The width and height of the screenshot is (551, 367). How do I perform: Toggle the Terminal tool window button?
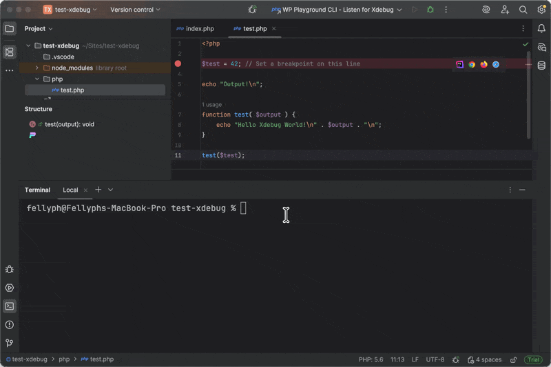coord(10,306)
